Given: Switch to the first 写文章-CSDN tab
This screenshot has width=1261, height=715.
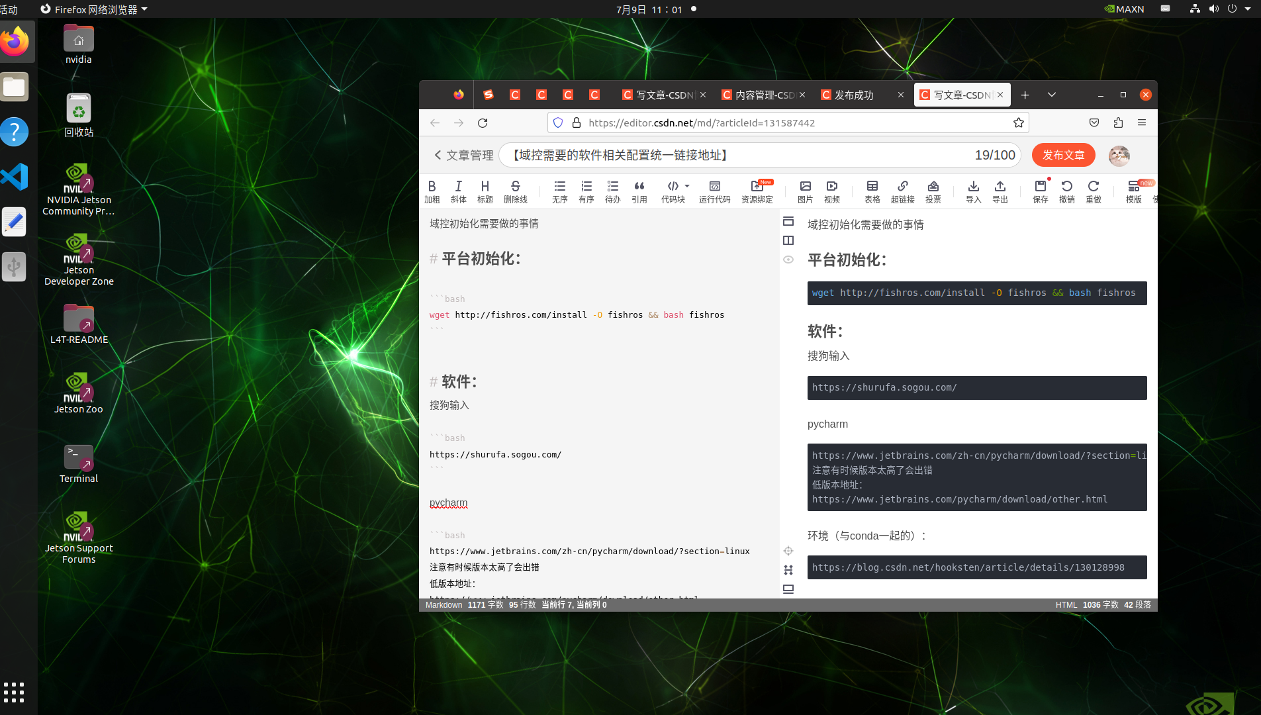Looking at the screenshot, I should click(664, 95).
